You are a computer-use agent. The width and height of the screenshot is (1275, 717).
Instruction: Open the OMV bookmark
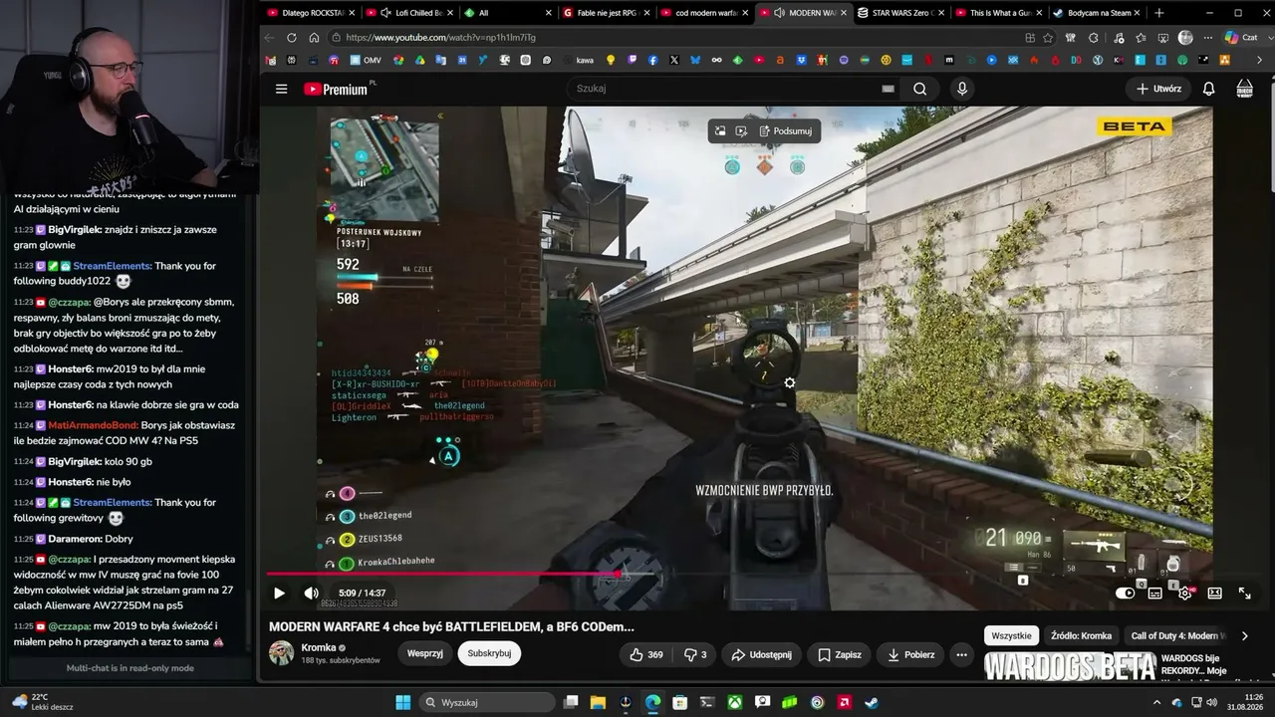click(366, 61)
